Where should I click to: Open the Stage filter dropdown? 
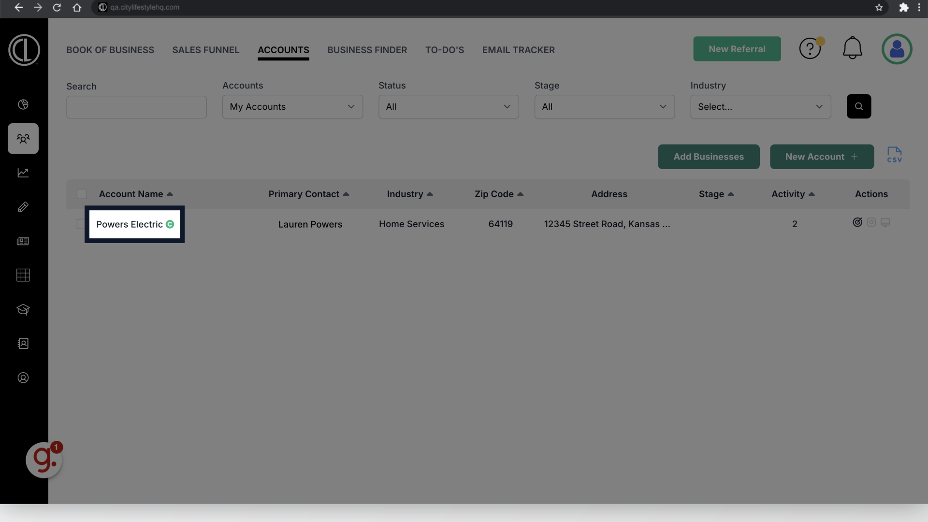pos(605,107)
